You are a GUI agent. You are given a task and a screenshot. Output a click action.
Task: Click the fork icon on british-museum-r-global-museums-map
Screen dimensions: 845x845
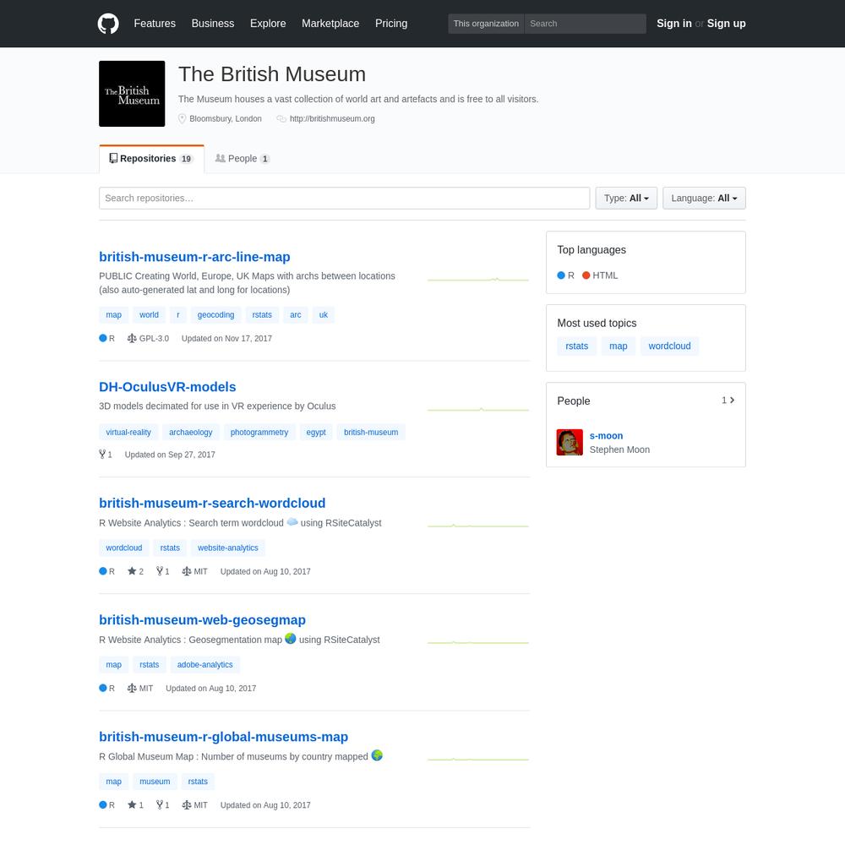coord(160,804)
